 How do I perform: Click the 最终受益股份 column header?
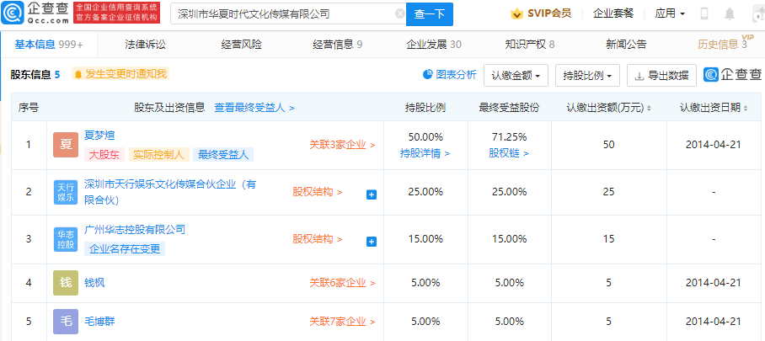[x=510, y=108]
